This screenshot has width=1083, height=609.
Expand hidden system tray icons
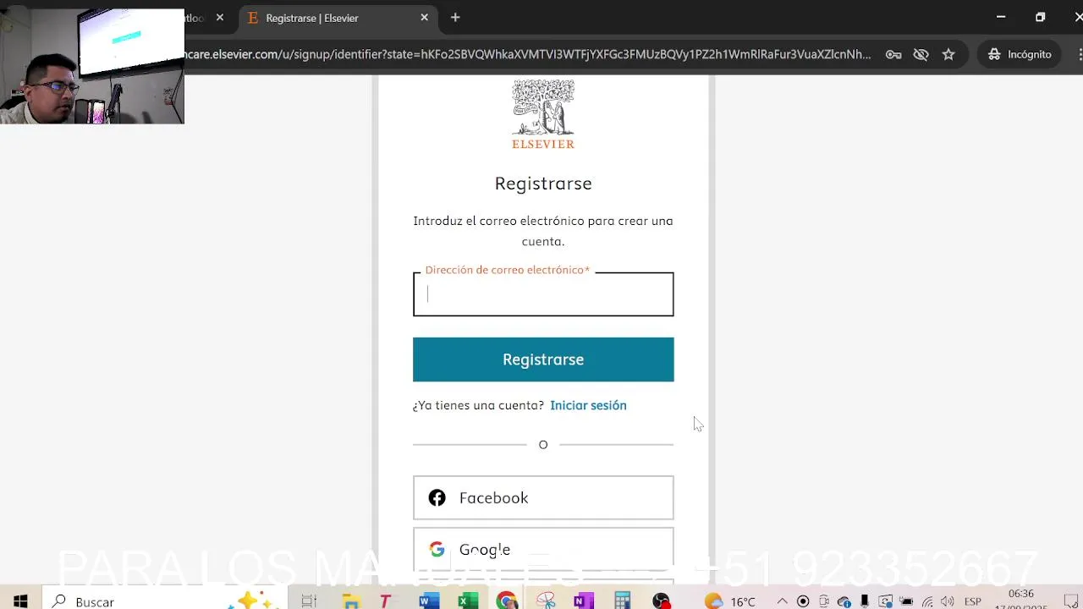tap(783, 601)
